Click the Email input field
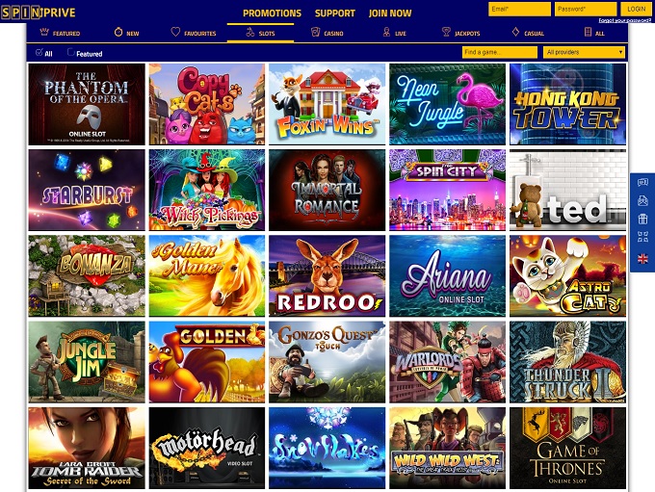Screen dimensions: 655x492 click(519, 9)
